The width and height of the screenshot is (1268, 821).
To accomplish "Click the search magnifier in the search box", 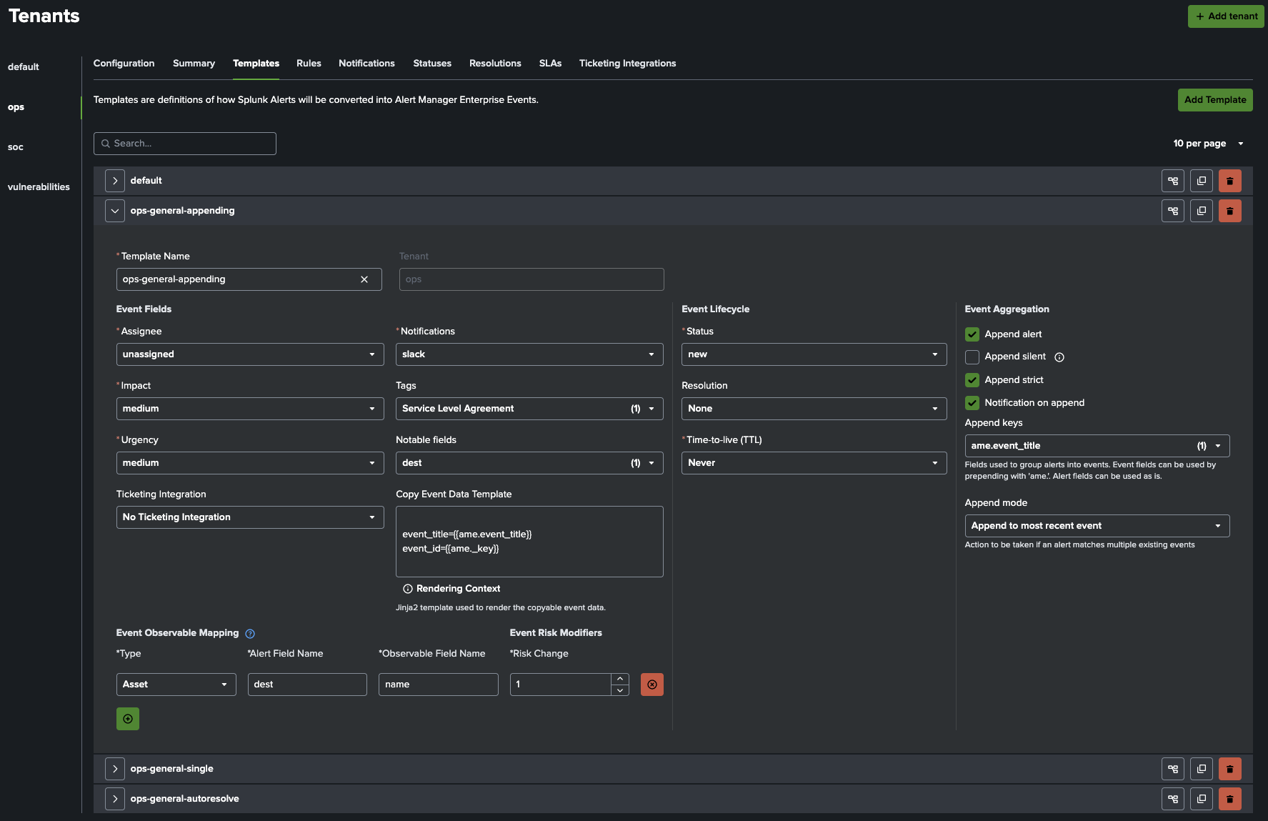I will (x=106, y=143).
